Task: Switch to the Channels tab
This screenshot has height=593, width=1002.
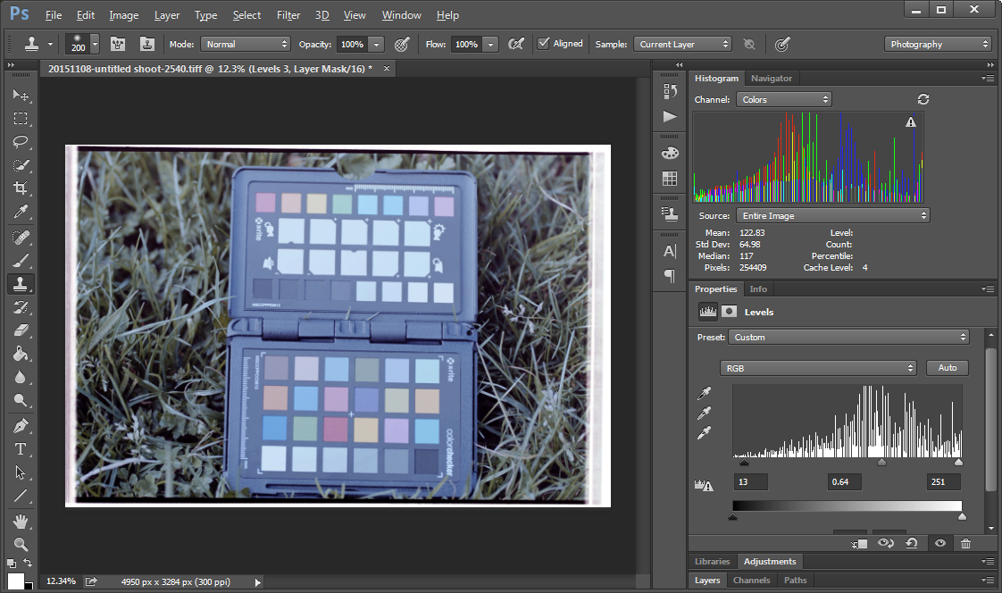Action: pos(751,580)
